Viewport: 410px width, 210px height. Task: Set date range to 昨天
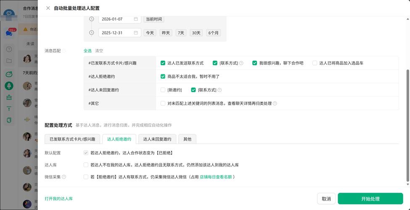click(166, 33)
